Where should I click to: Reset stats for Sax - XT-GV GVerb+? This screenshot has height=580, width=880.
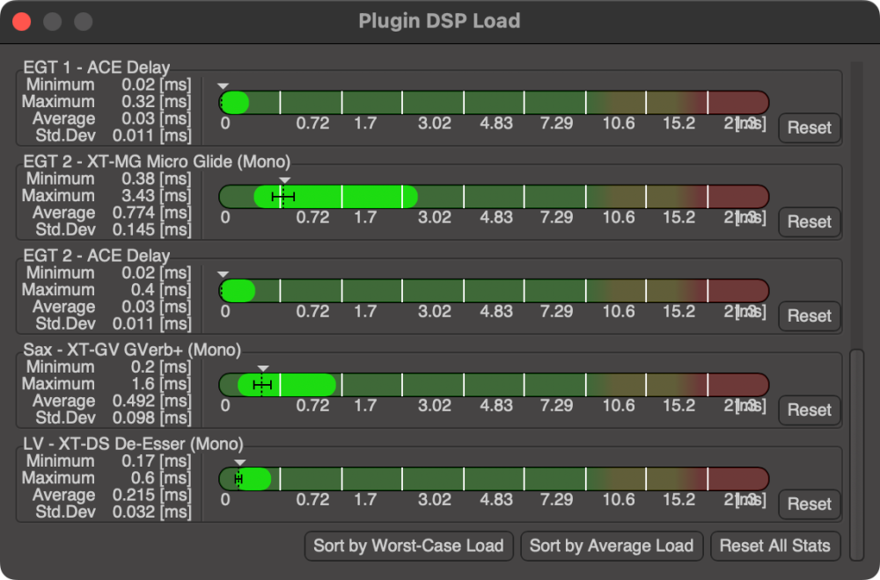(x=810, y=410)
